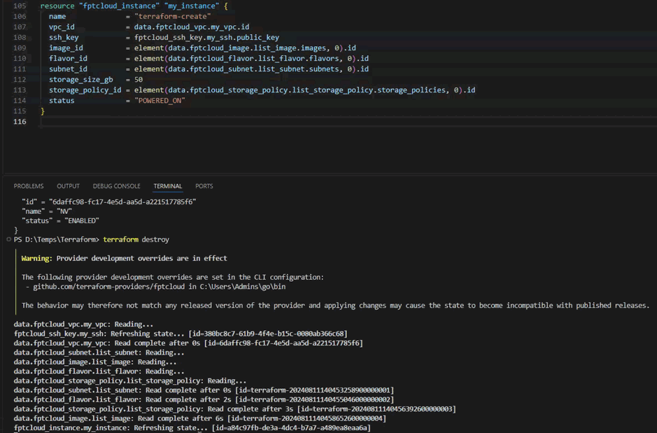Viewport: 657px width, 433px height.
Task: Click the terminal prompt circle decoration icon
Action: pyautogui.click(x=8, y=239)
